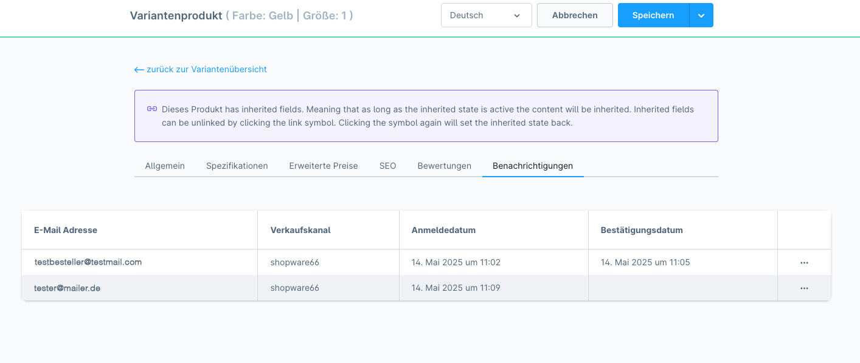Image resolution: width=860 pixels, height=363 pixels.
Task: Click the Anmeldedatum column header
Action: coord(443,230)
